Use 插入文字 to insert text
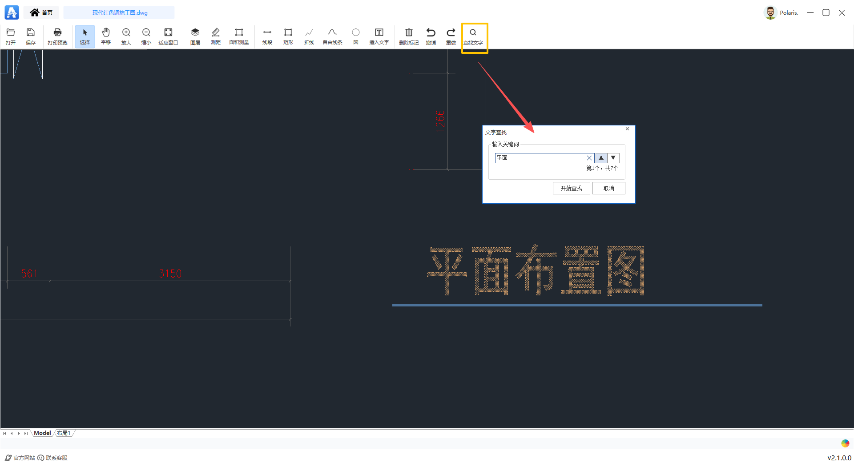This screenshot has height=467, width=854. tap(379, 36)
